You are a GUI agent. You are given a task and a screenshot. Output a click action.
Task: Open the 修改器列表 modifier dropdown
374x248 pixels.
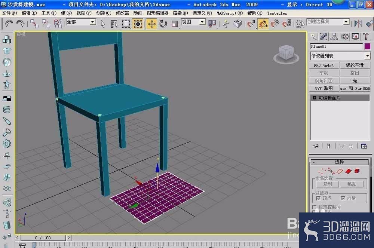pos(340,56)
